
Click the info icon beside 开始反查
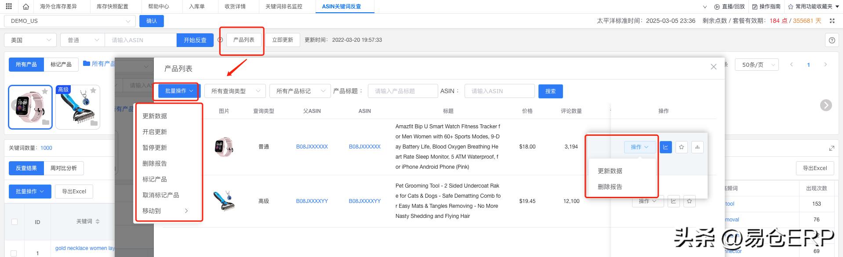[220, 40]
